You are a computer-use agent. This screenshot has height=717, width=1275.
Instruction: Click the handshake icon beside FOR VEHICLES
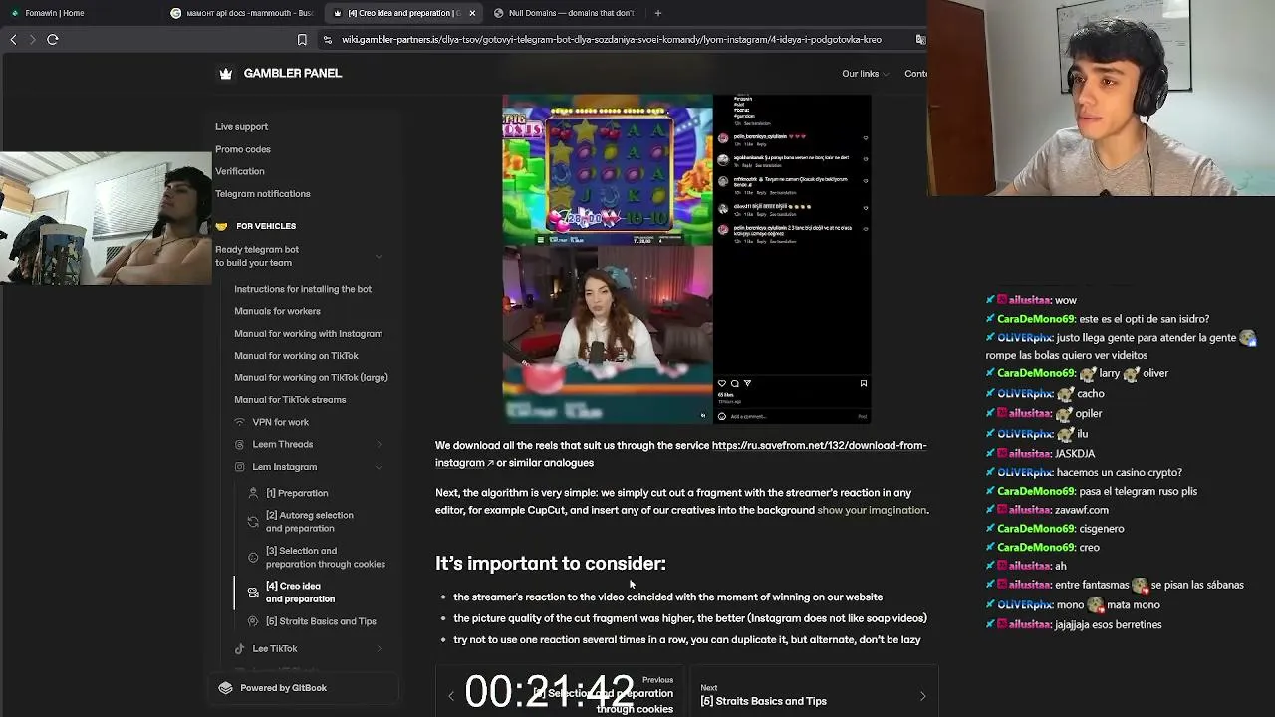tap(221, 226)
